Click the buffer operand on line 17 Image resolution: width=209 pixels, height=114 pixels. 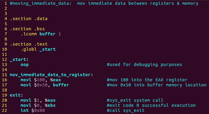pos(61,85)
